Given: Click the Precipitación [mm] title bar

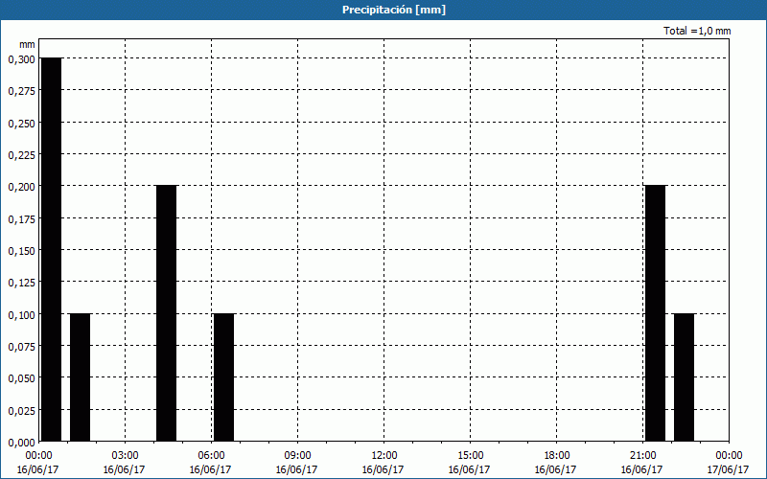Looking at the screenshot, I should (383, 10).
